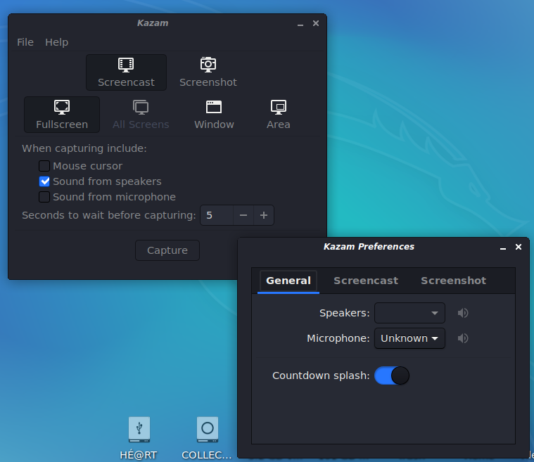Minimize the Kazam Preferences window
Viewport: 534px width, 462px height.
(502, 248)
